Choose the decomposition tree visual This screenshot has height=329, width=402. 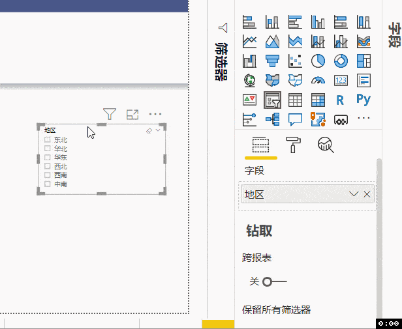pyautogui.click(x=272, y=119)
